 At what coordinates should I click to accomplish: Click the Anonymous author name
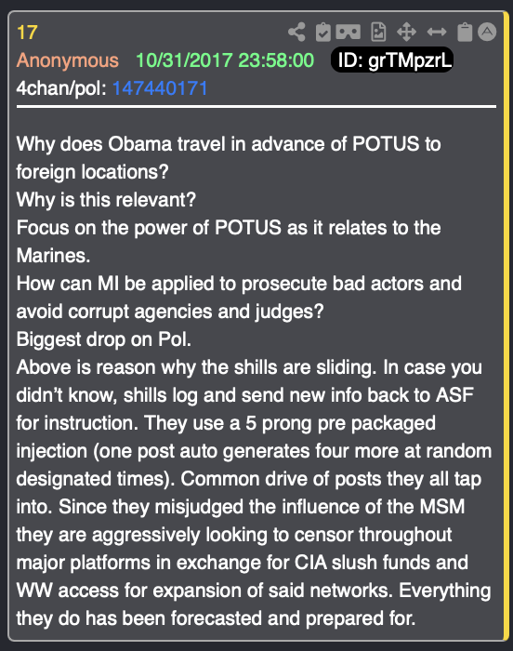(68, 60)
